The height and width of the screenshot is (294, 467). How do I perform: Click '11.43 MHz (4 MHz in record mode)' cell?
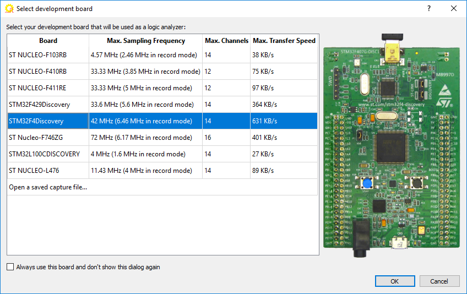(x=145, y=171)
